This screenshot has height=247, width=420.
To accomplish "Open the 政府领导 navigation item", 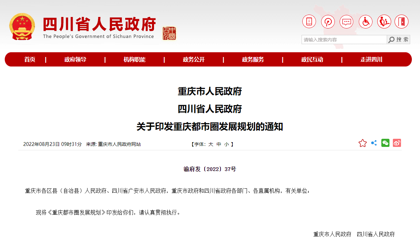I will tap(75, 60).
